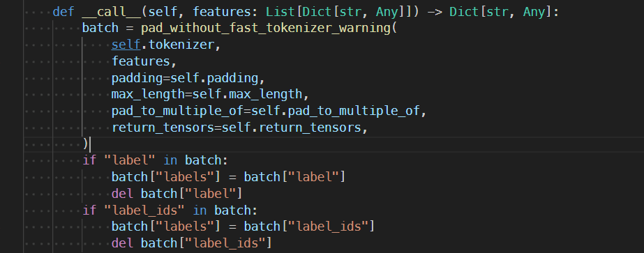Click del batch["label"] statement
644x253 pixels.
(x=177, y=194)
